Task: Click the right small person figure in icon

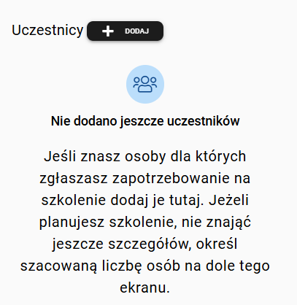Action: (x=153, y=82)
